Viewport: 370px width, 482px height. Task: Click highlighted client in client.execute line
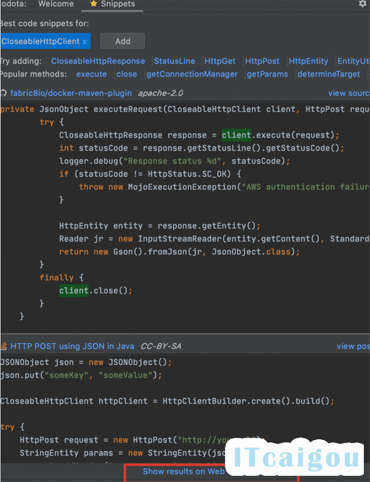coord(236,135)
